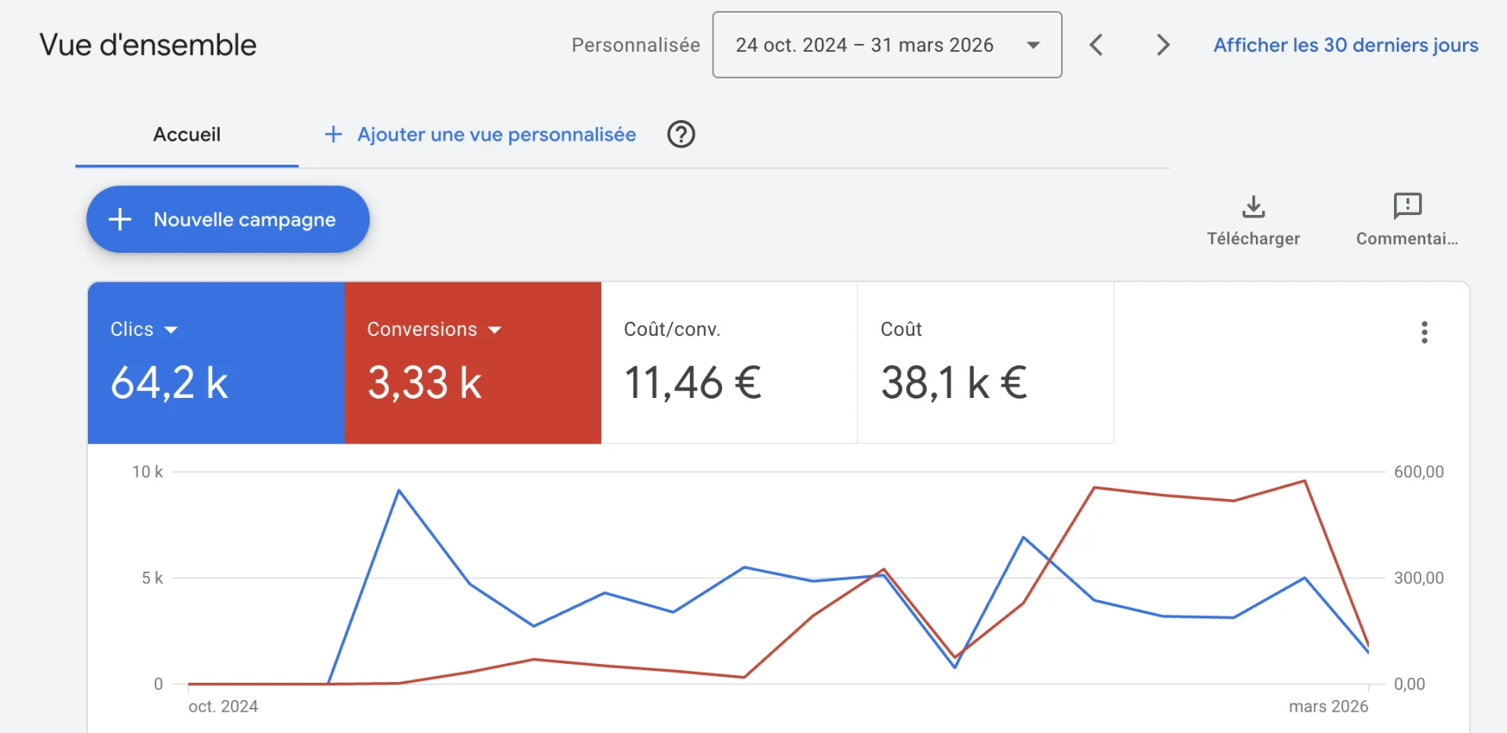Click the 600,00 right axis label
Image resolution: width=1507 pixels, height=733 pixels.
(1418, 472)
